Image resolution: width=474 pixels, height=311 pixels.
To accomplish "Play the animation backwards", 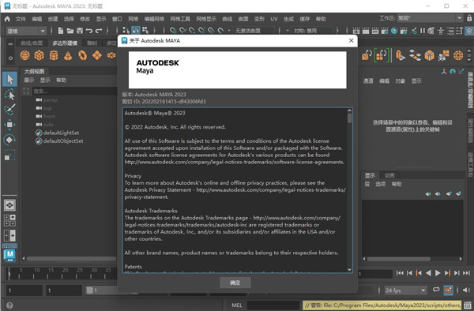I will (x=428, y=273).
